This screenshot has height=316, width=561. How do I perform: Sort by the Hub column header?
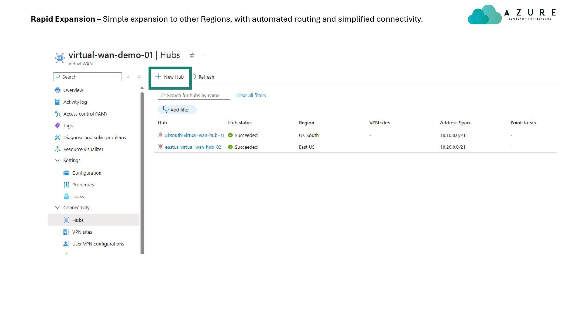pos(162,123)
